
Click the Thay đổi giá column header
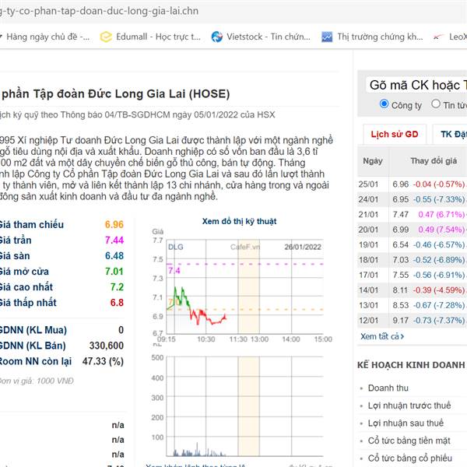[x=434, y=161]
